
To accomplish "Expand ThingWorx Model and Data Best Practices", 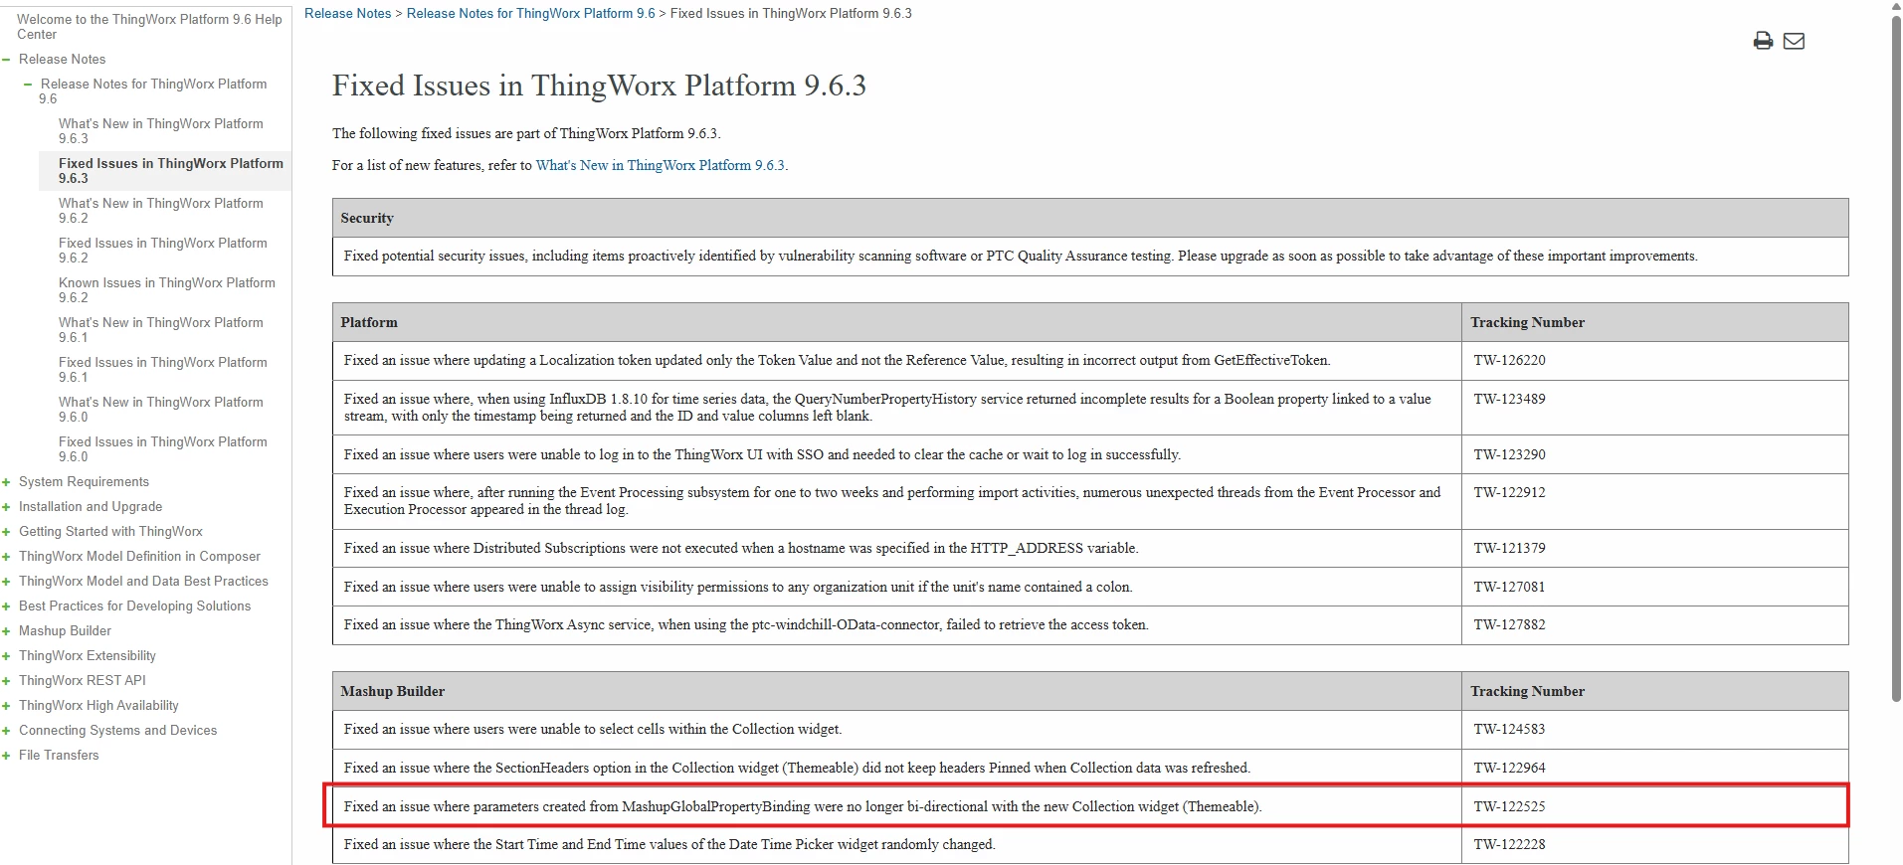I will (x=6, y=582).
